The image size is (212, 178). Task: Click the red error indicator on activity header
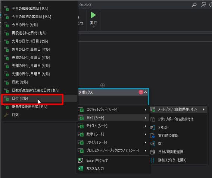[141, 92]
